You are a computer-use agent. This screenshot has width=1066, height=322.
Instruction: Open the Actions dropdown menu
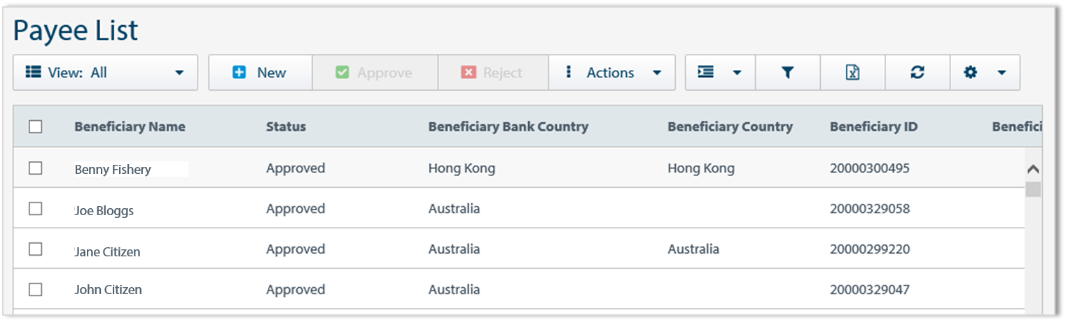tap(612, 73)
